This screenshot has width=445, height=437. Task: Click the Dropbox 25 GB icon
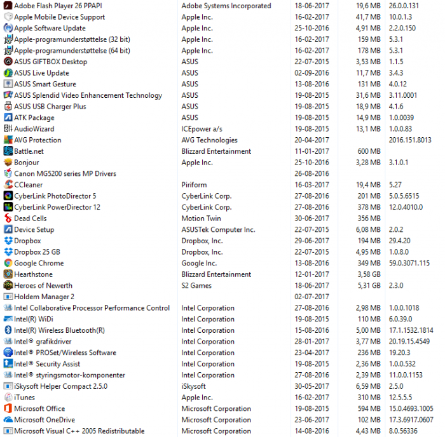coord(8,252)
